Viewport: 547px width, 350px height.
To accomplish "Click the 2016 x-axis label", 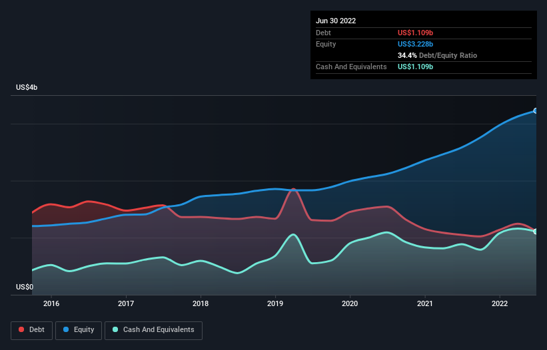I will tap(51, 303).
